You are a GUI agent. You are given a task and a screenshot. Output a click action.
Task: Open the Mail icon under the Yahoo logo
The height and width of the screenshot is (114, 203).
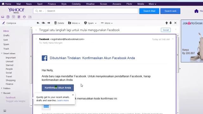(x=3, y=17)
